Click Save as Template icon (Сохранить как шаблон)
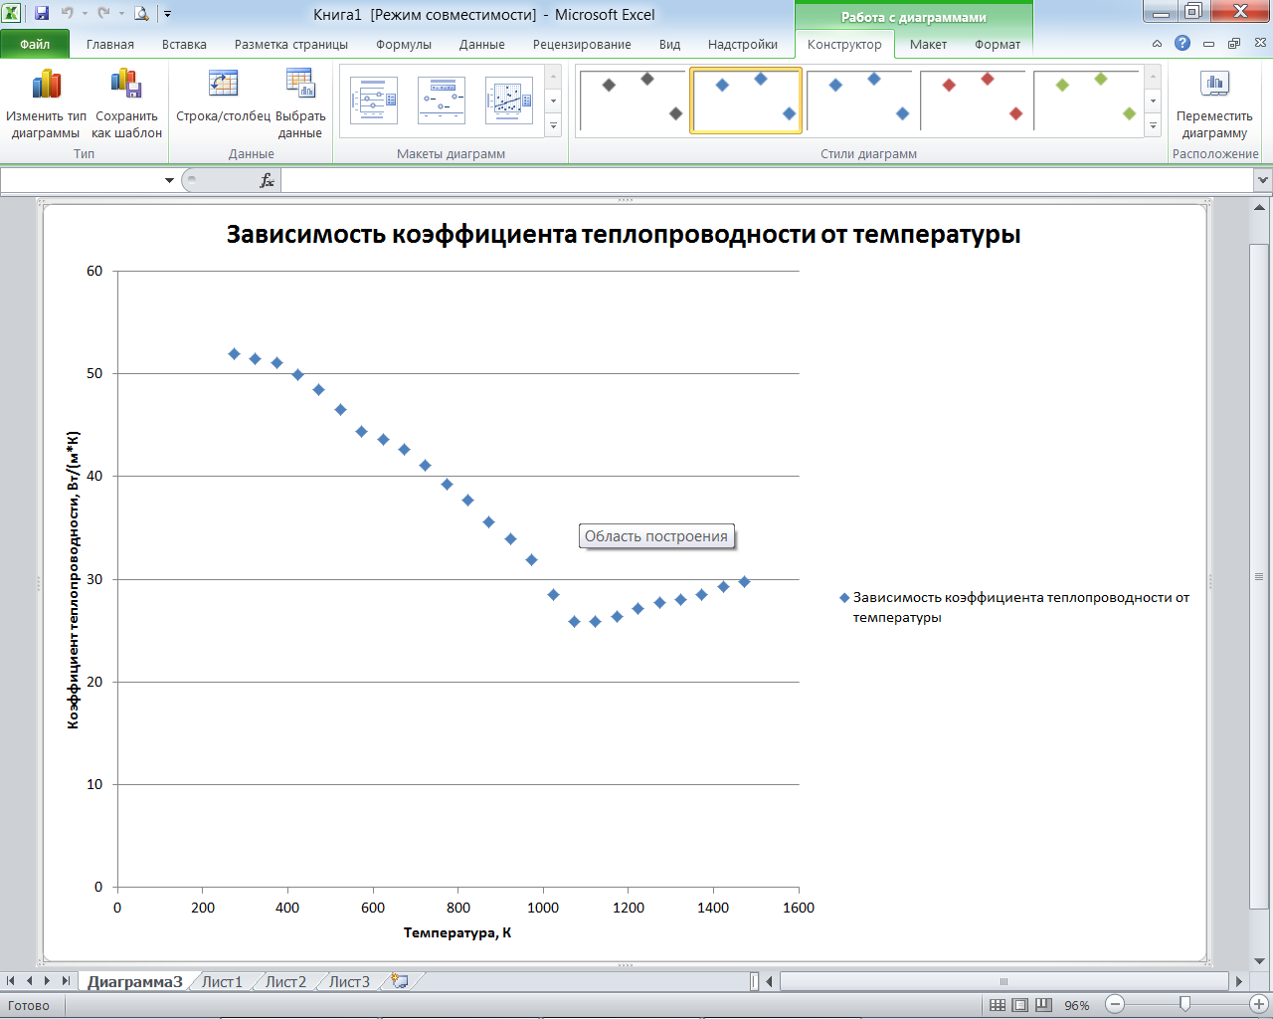 (126, 86)
